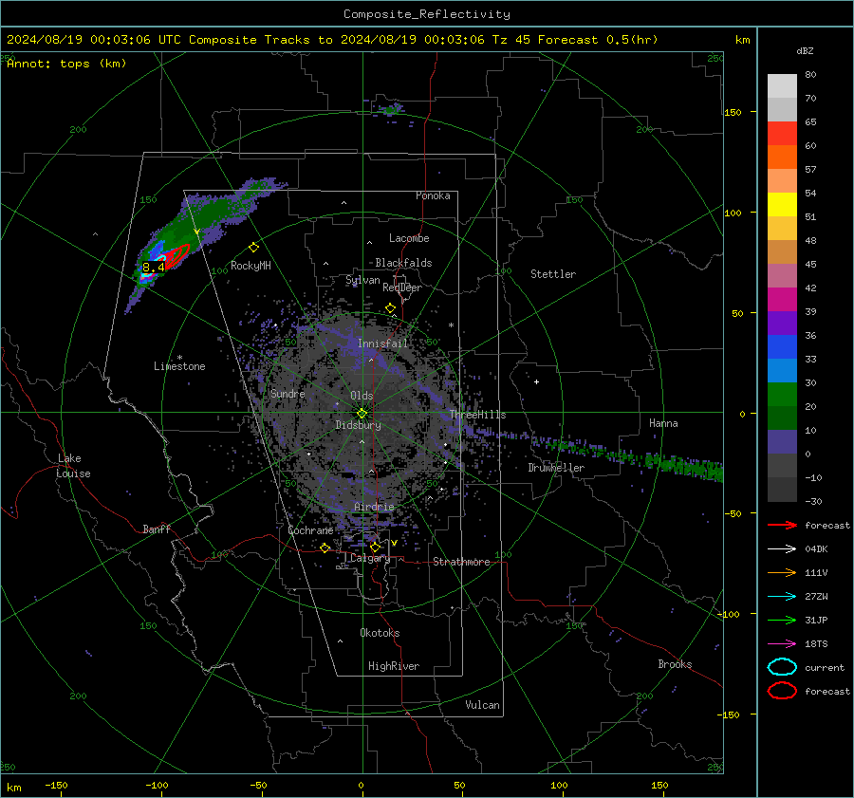Select the 54 dBZ yellow swatch
The image size is (854, 798).
782,205
